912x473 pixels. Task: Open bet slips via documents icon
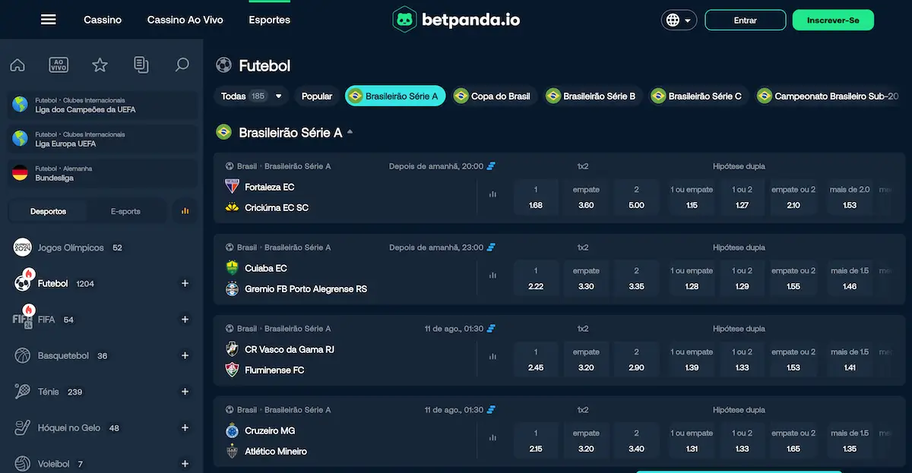(141, 65)
